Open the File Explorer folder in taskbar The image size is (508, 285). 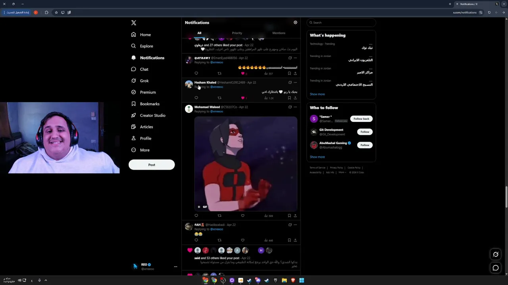(284, 280)
